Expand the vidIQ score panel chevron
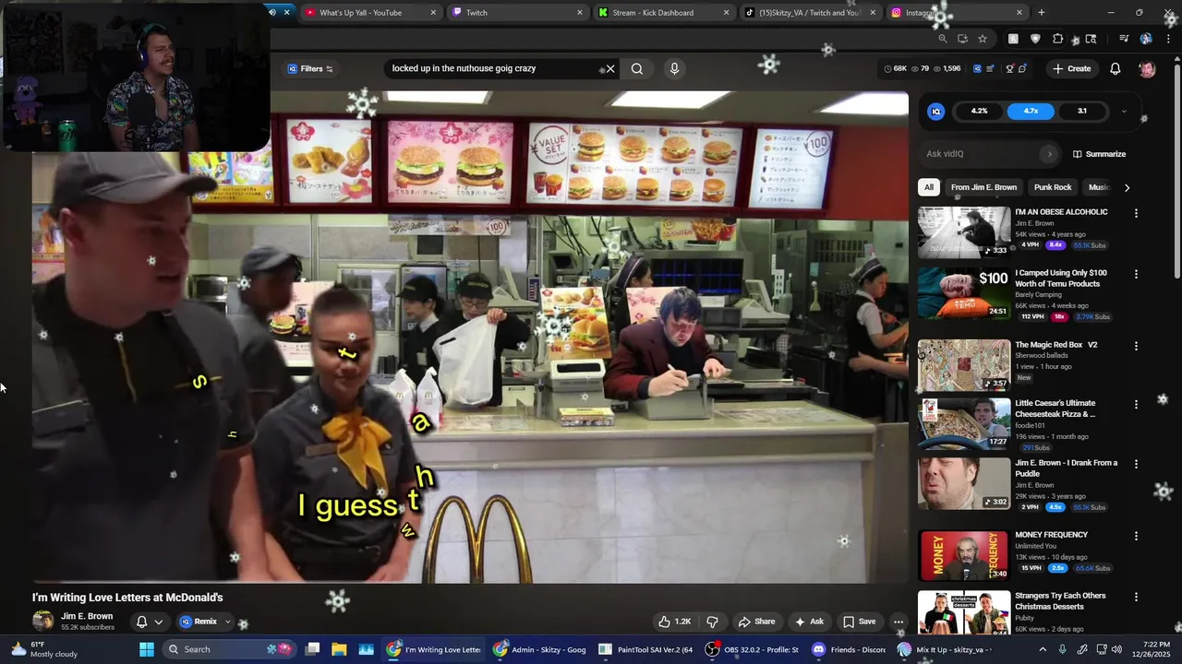 click(1124, 111)
